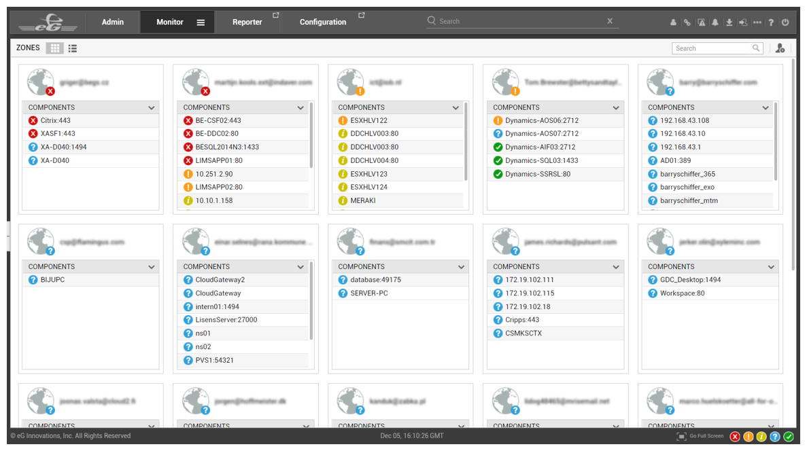
Task: Open the LIMSAPP01:80 component link
Action: pyautogui.click(x=219, y=160)
